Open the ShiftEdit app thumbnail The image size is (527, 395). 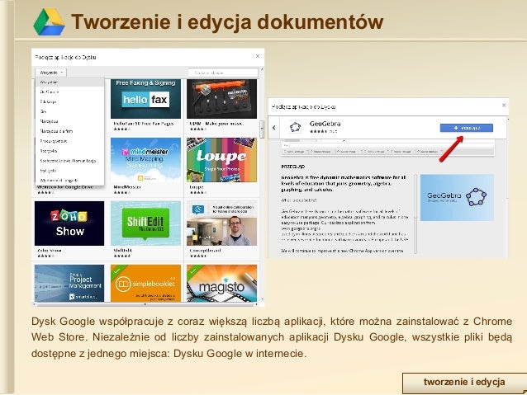(145, 223)
